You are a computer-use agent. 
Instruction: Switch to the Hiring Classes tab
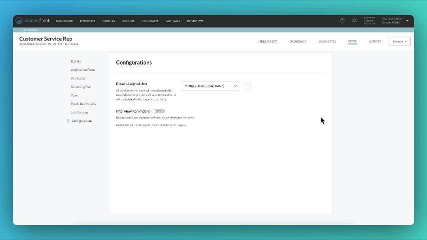coord(267,41)
